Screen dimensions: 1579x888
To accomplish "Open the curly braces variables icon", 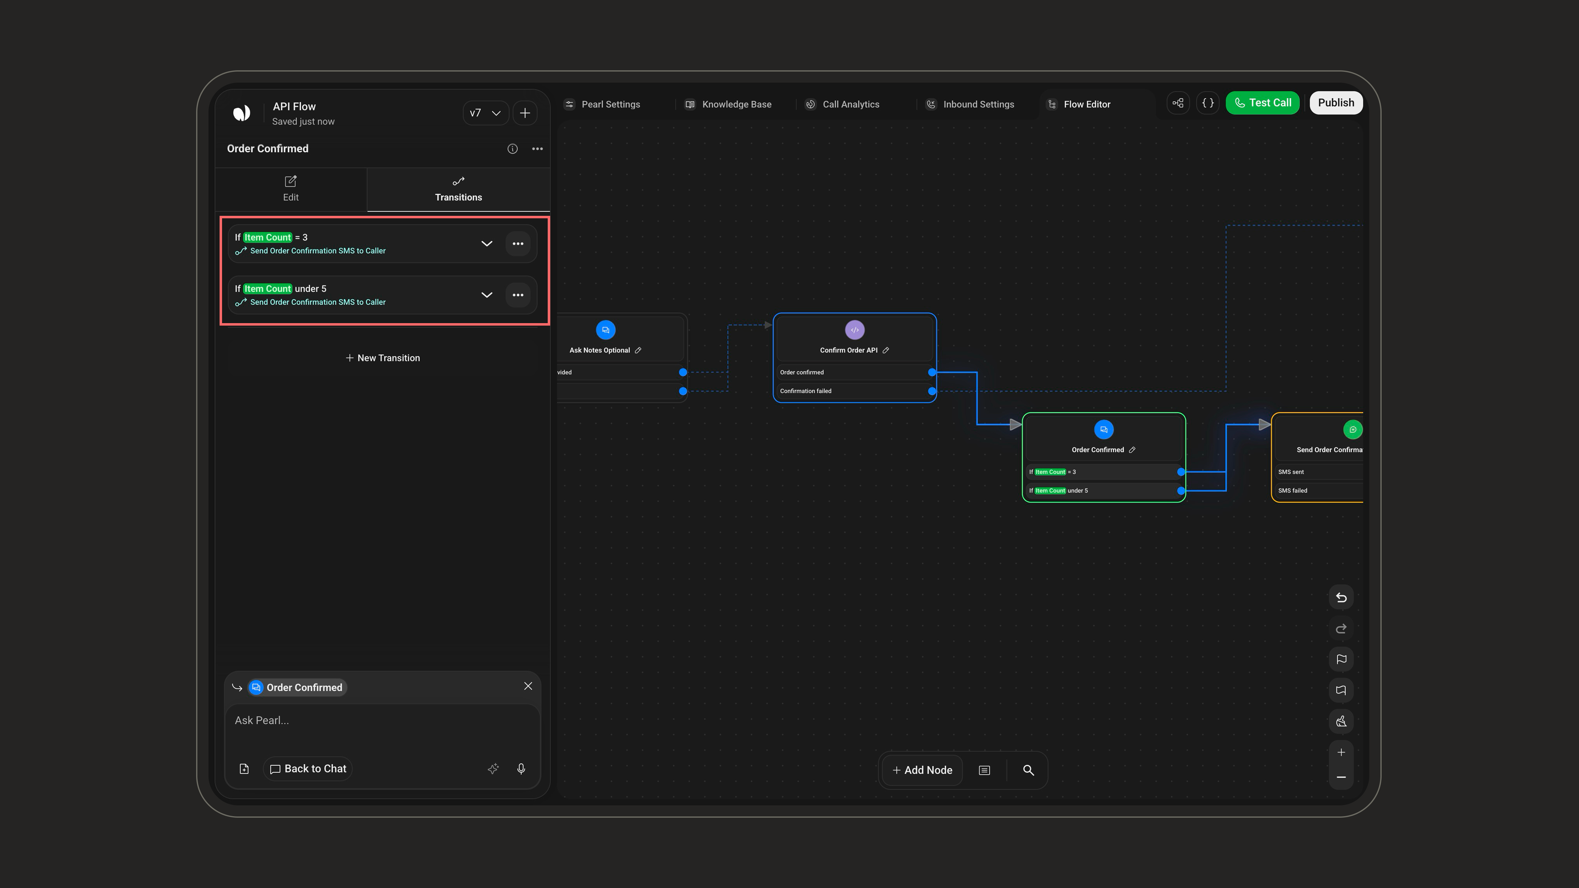I will pos(1208,103).
